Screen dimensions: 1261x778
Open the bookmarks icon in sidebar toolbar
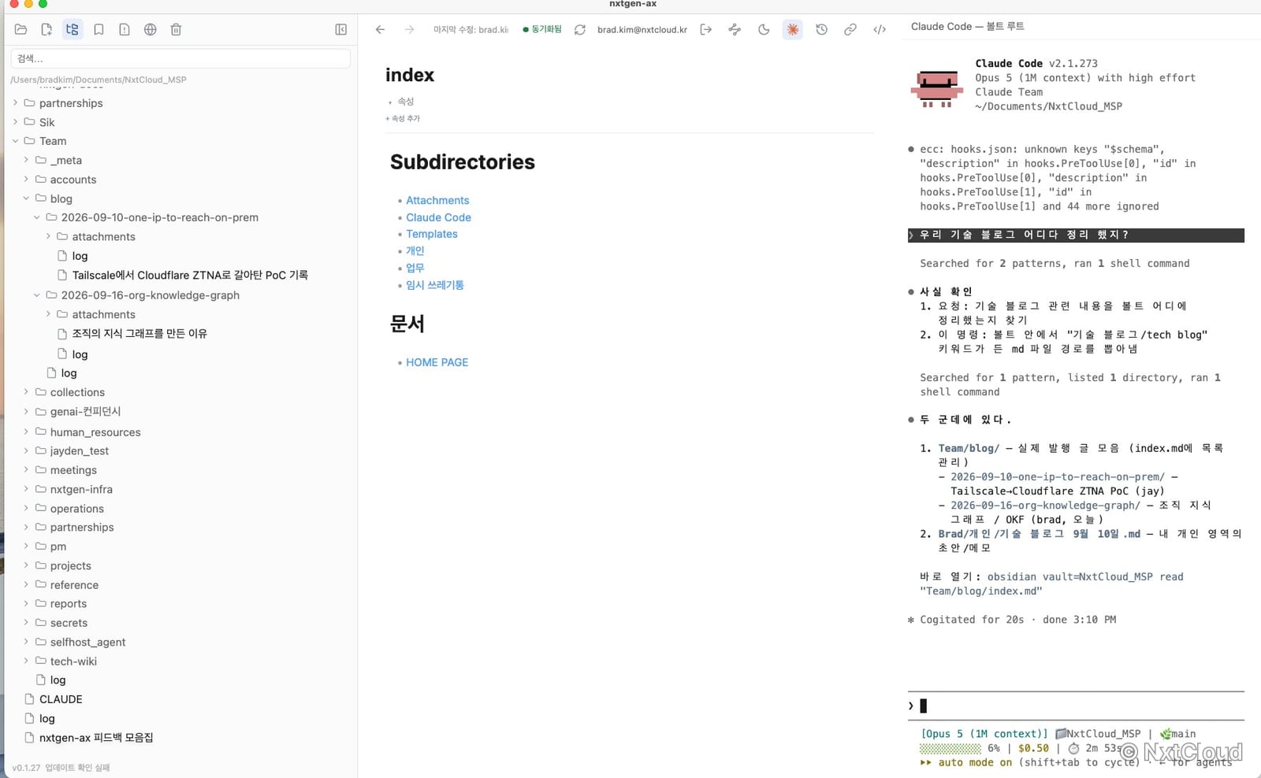coord(99,29)
